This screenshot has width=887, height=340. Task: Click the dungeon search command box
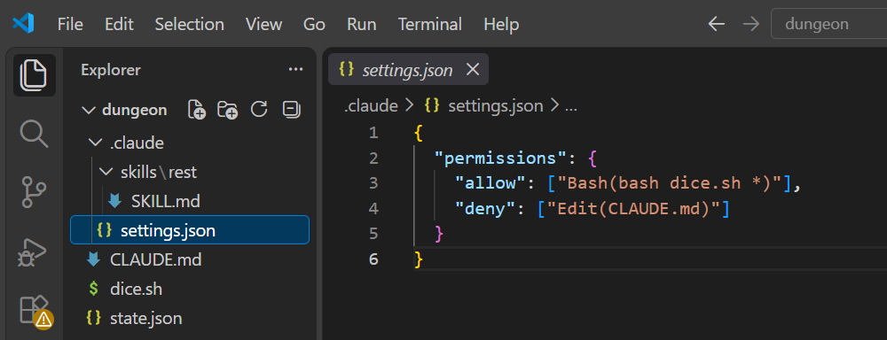828,24
